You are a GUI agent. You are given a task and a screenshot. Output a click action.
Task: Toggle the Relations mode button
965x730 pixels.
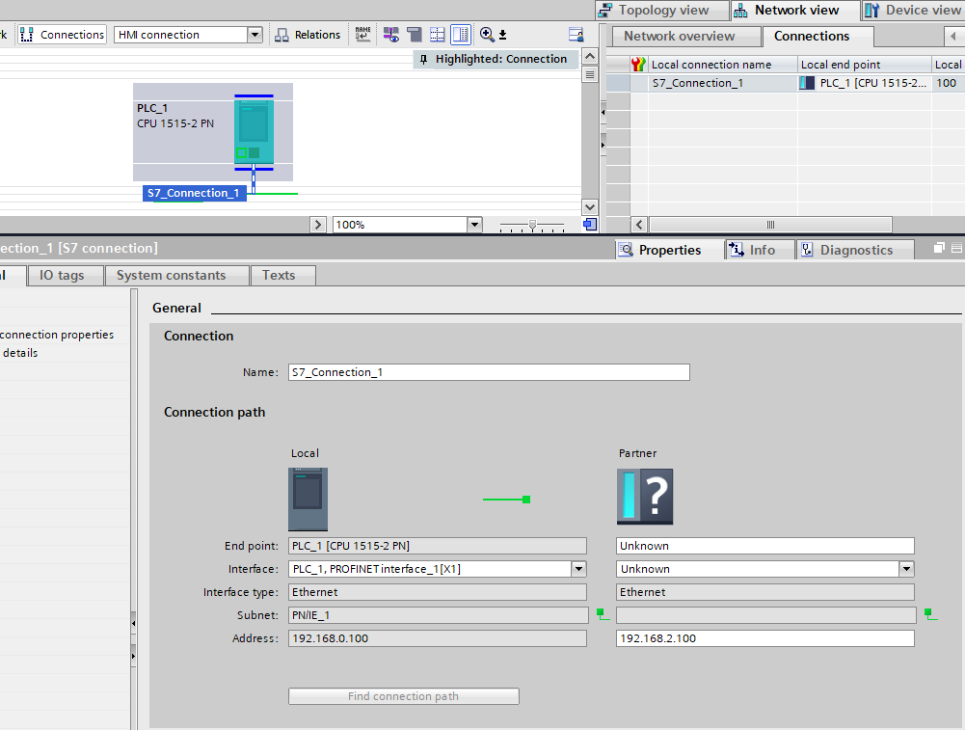(x=308, y=35)
